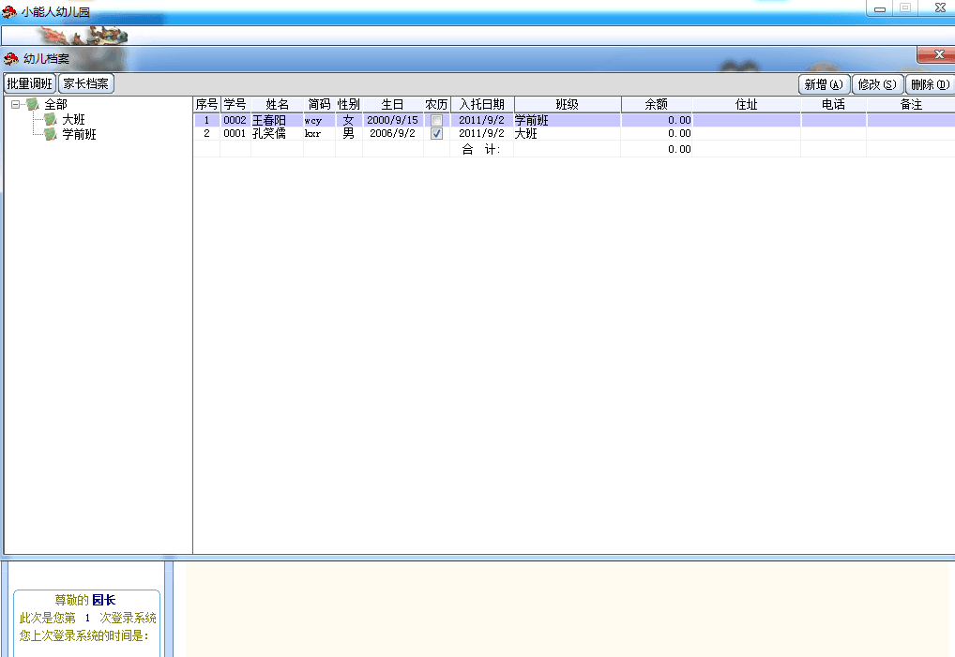Viewport: 955px width, 657px height.
Task: Click the birthday cell 2000/9/15
Action: [x=393, y=121]
